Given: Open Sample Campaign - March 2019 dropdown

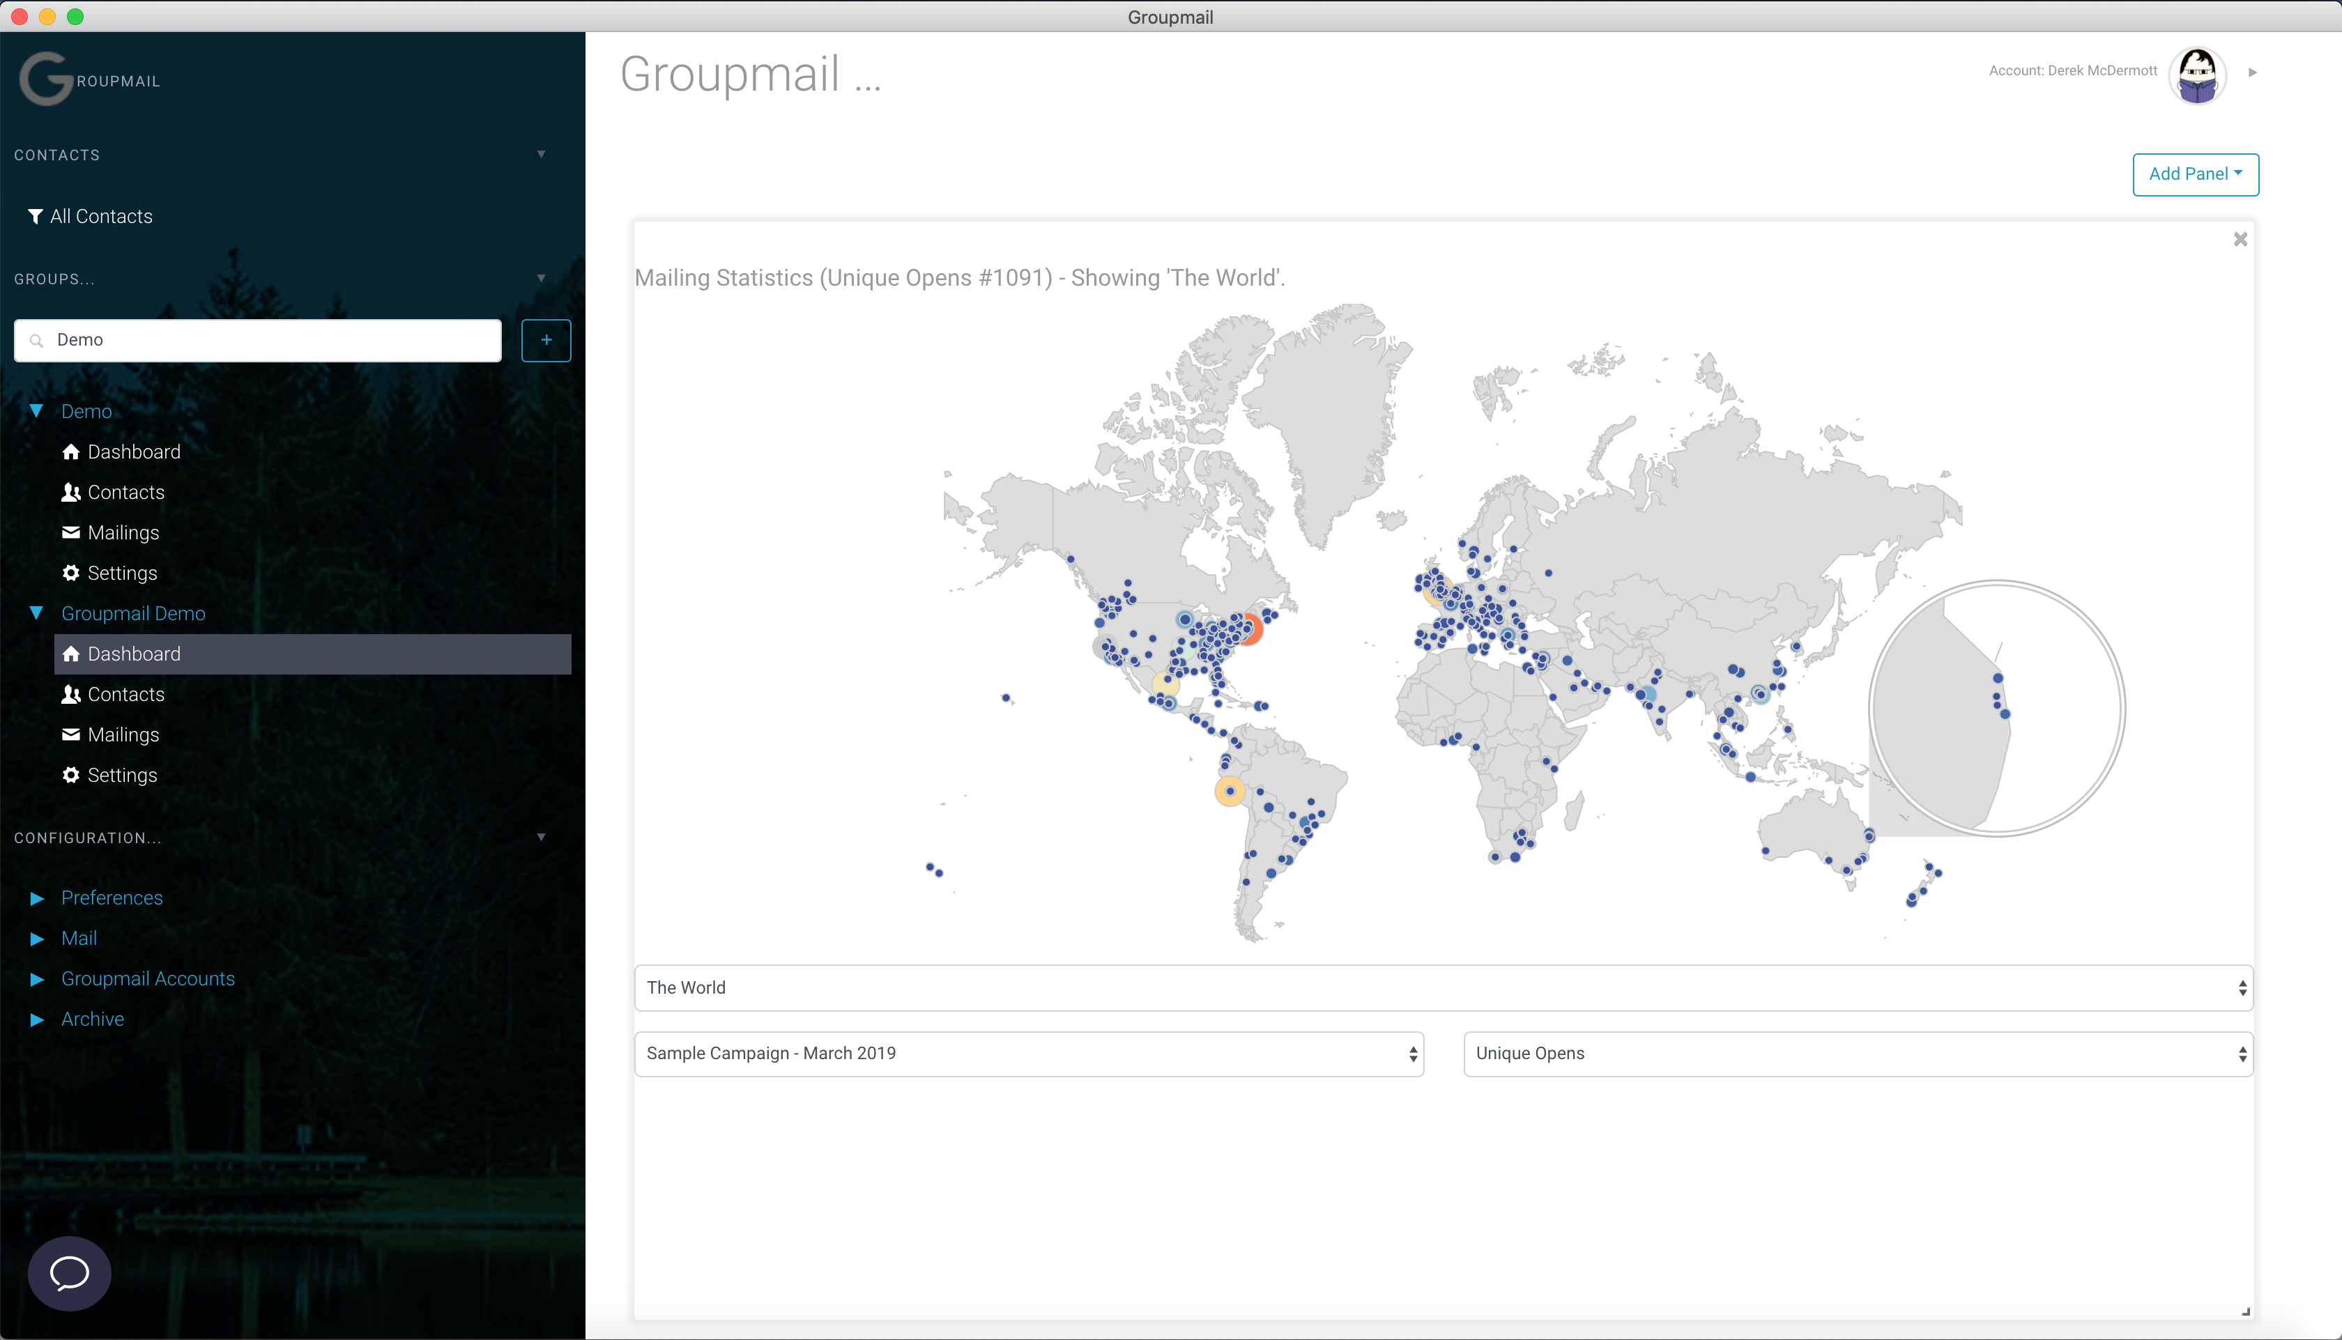Looking at the screenshot, I should pos(1028,1054).
